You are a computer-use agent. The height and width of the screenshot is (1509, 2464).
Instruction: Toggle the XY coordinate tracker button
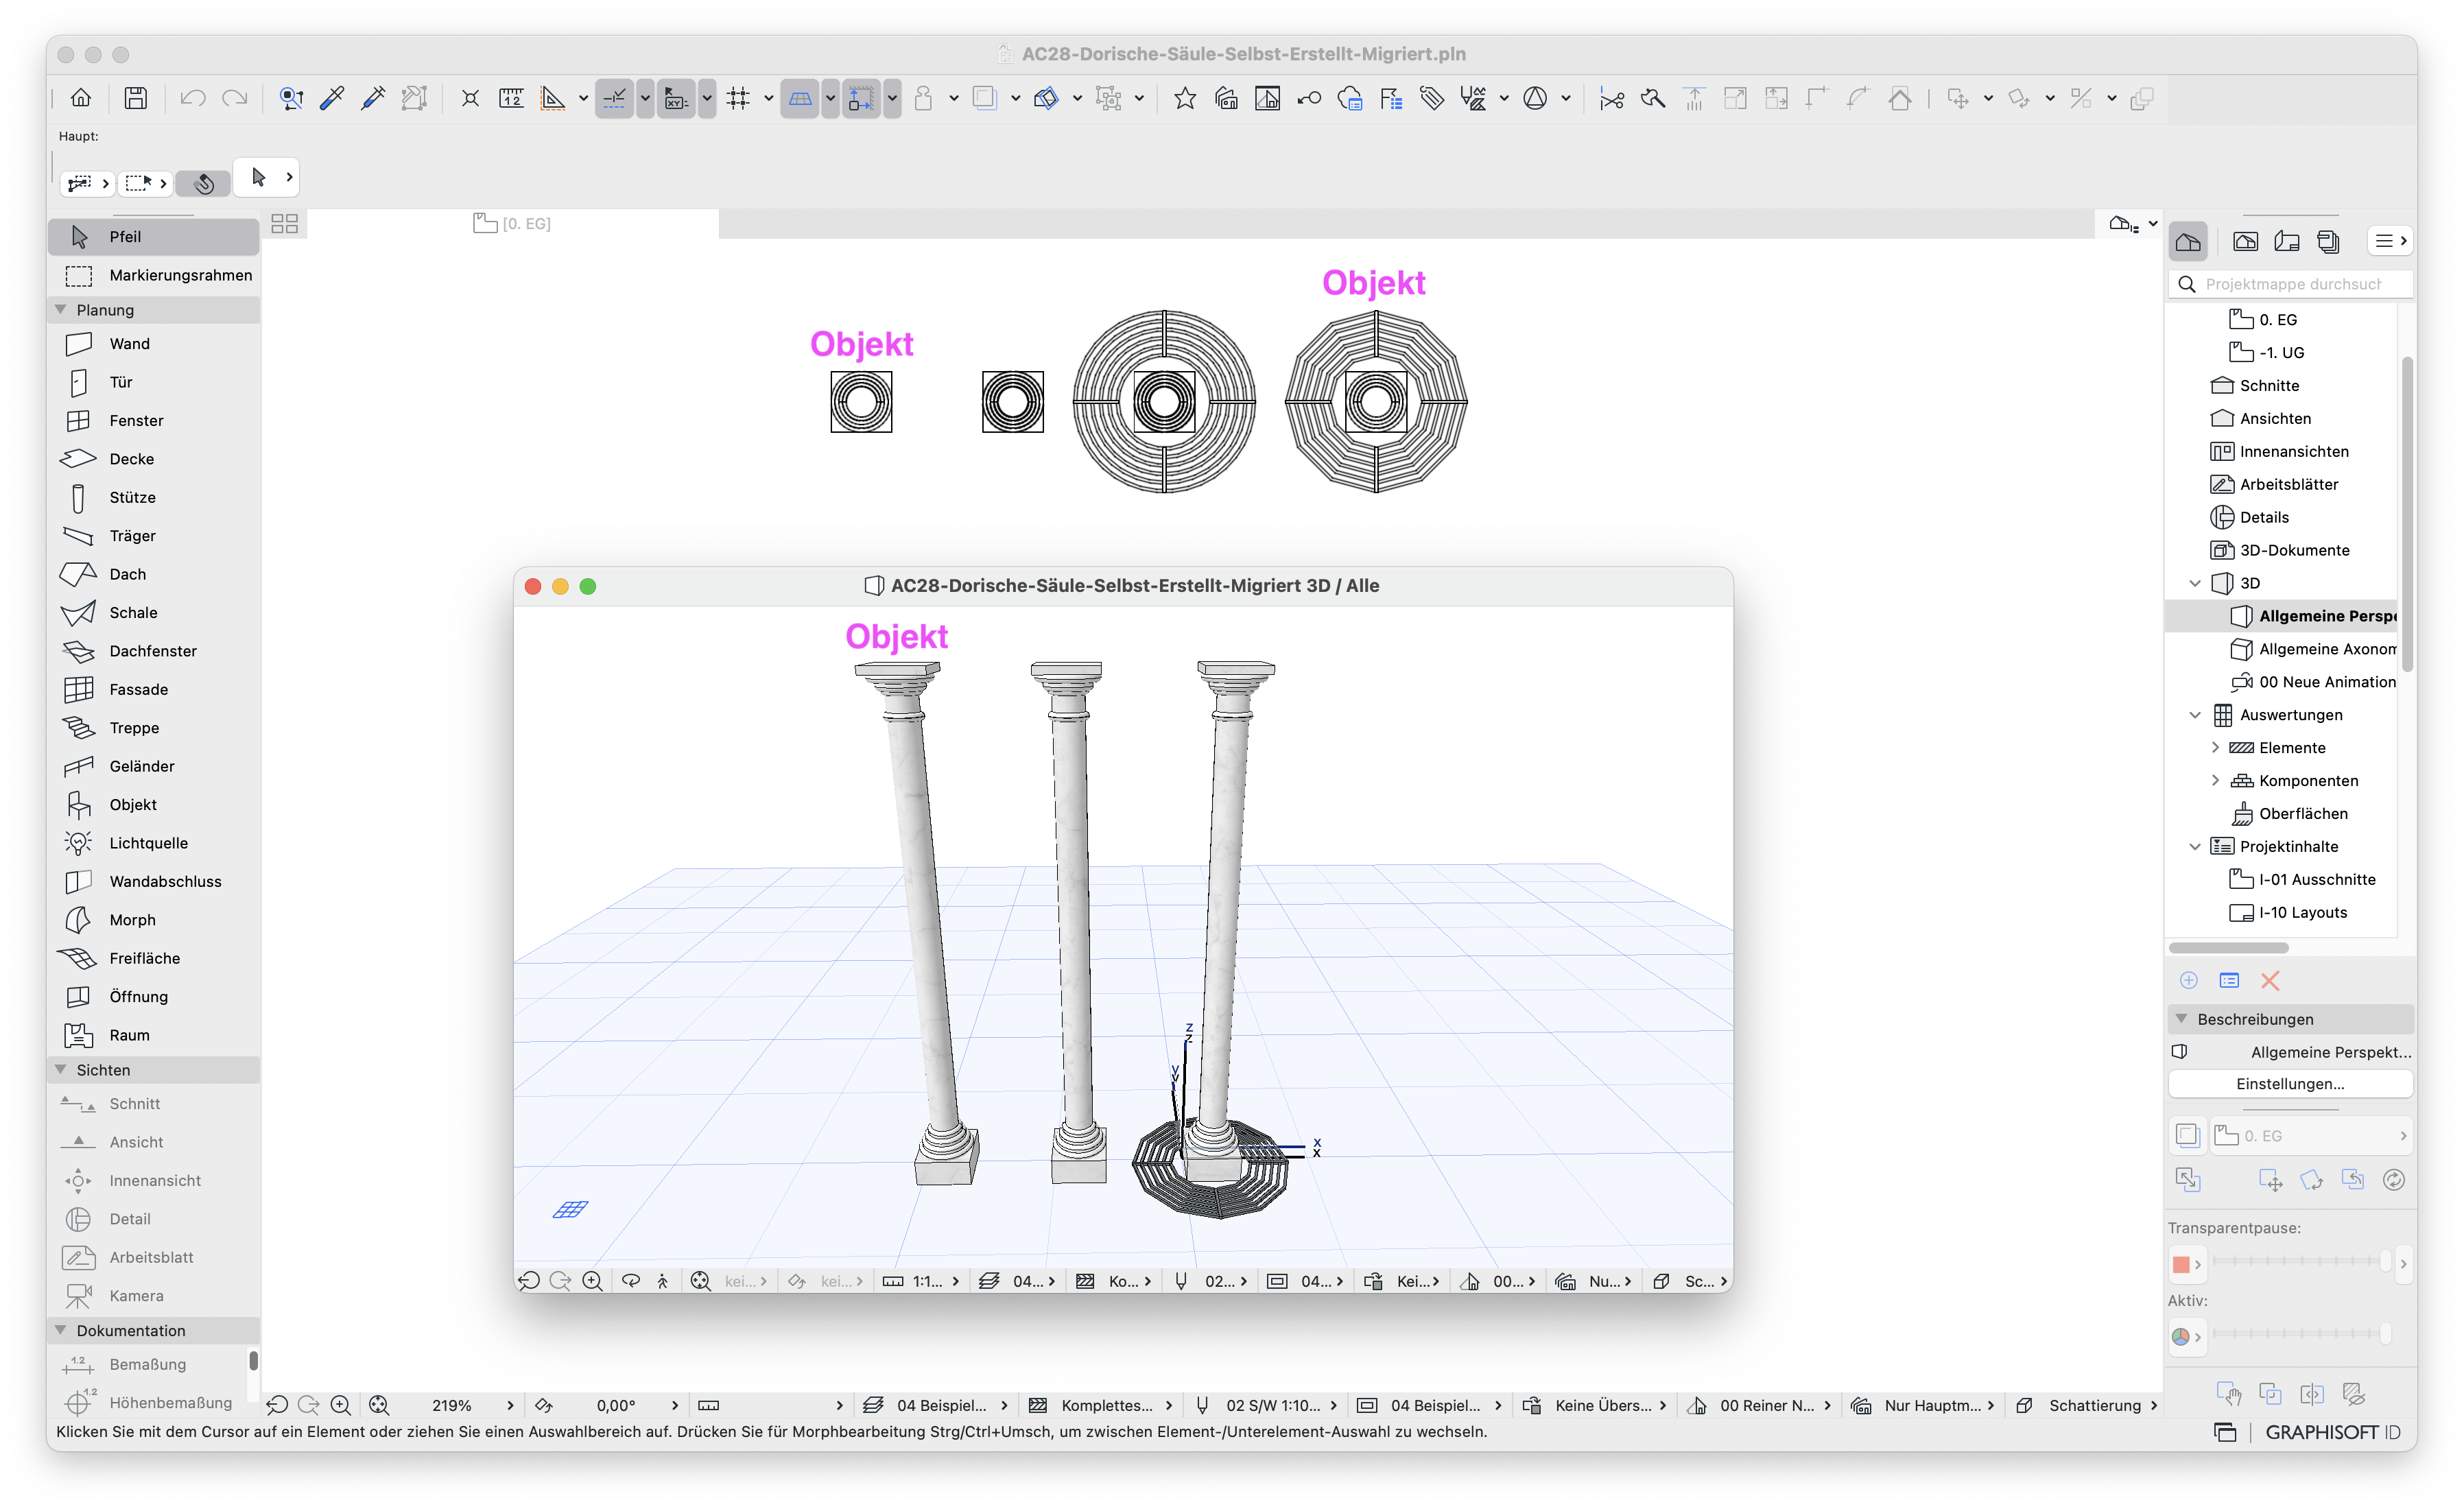point(676,98)
